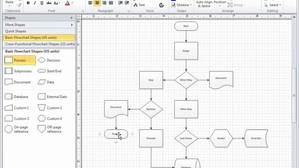Justify the paragraph text
Screen dimensions: 299x168
[111, 3]
